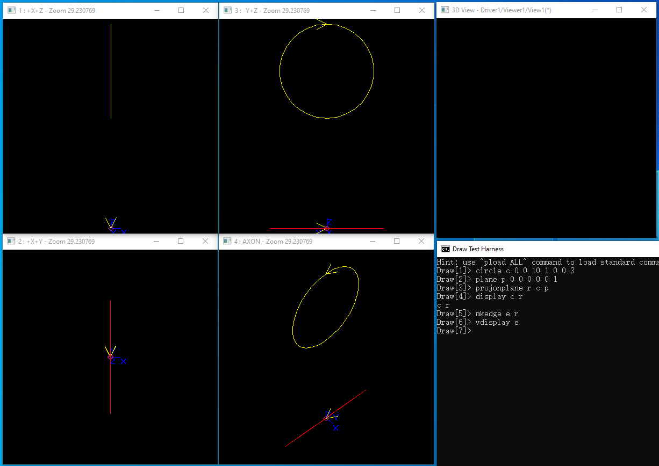Click the +X+Y view window icon

tap(11, 242)
